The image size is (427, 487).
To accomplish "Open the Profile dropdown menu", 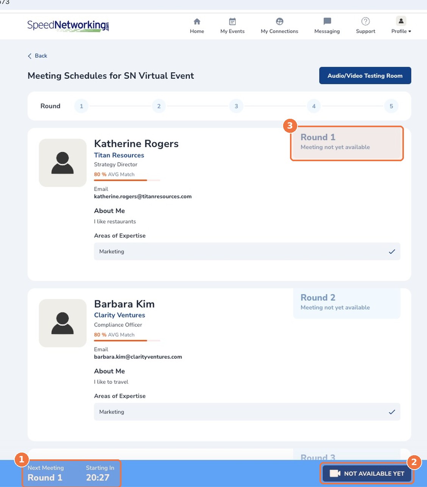I will click(401, 26).
